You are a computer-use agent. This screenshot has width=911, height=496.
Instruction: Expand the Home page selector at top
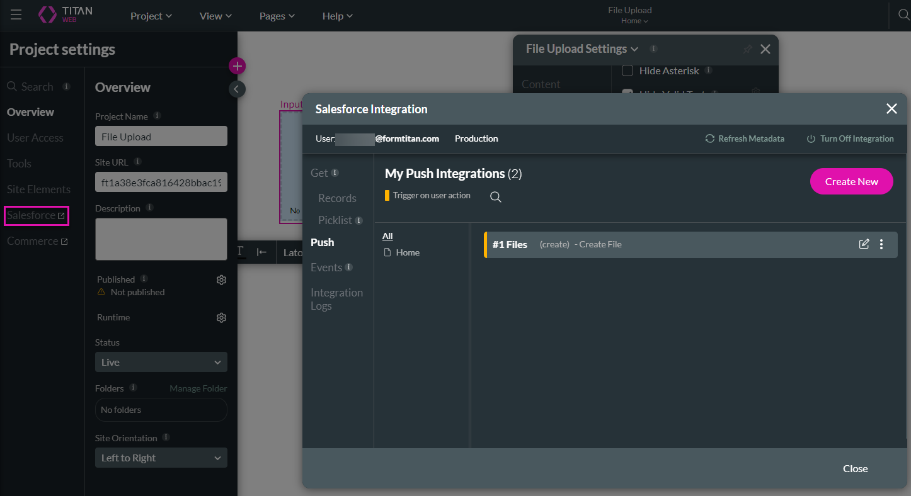pyautogui.click(x=634, y=21)
